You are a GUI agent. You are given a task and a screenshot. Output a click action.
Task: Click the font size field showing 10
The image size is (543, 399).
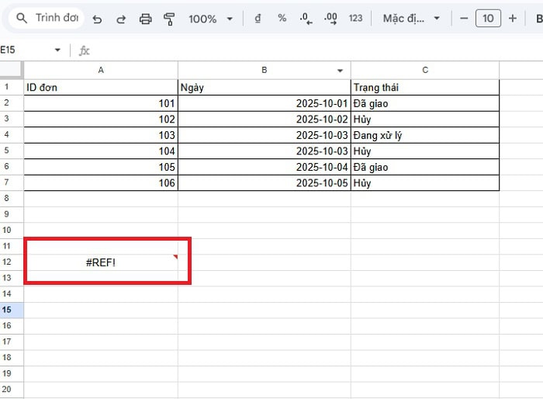tap(488, 19)
